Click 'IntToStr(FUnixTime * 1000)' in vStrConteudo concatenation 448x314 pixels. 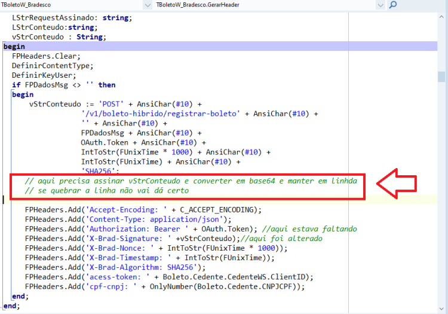pyautogui.click(x=137, y=152)
